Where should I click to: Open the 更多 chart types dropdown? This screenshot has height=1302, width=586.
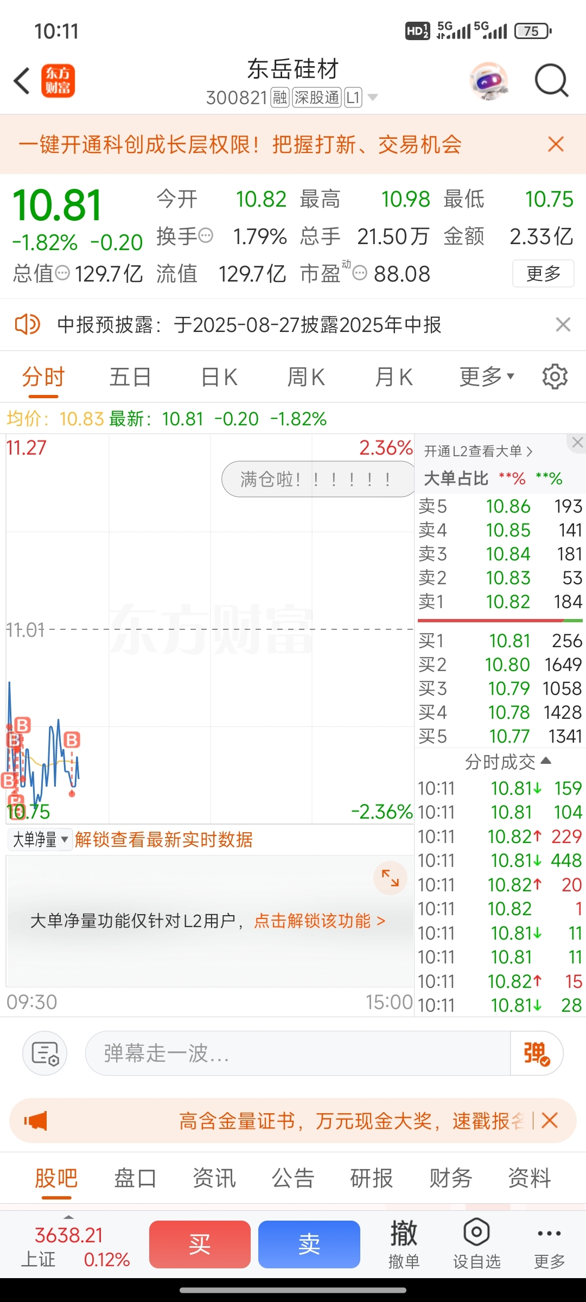[487, 376]
